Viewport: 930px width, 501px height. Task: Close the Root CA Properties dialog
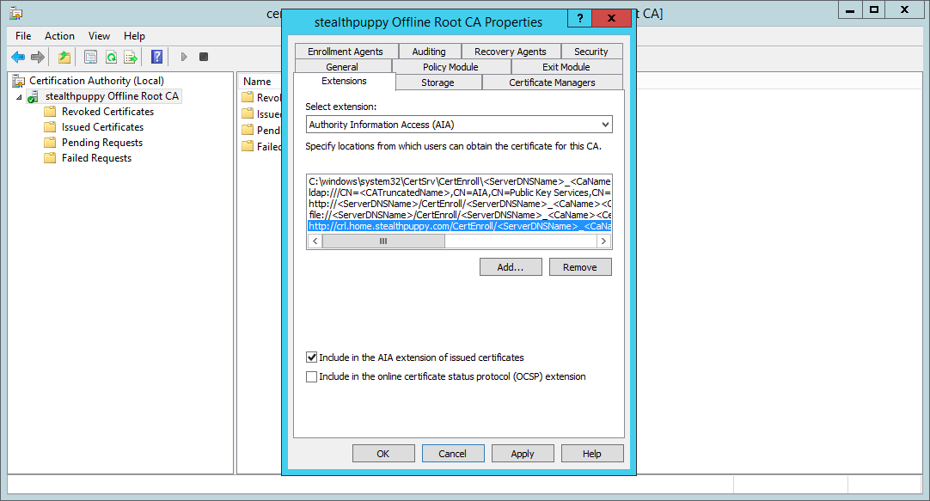[x=611, y=18]
